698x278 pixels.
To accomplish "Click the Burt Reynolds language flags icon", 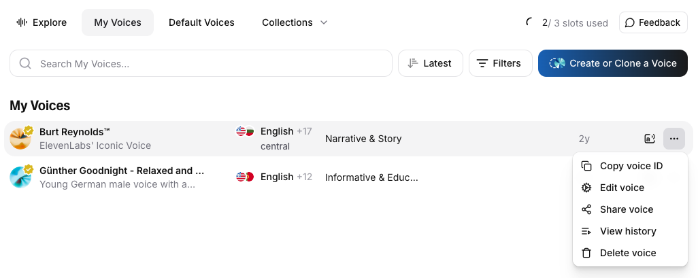I will (x=245, y=131).
